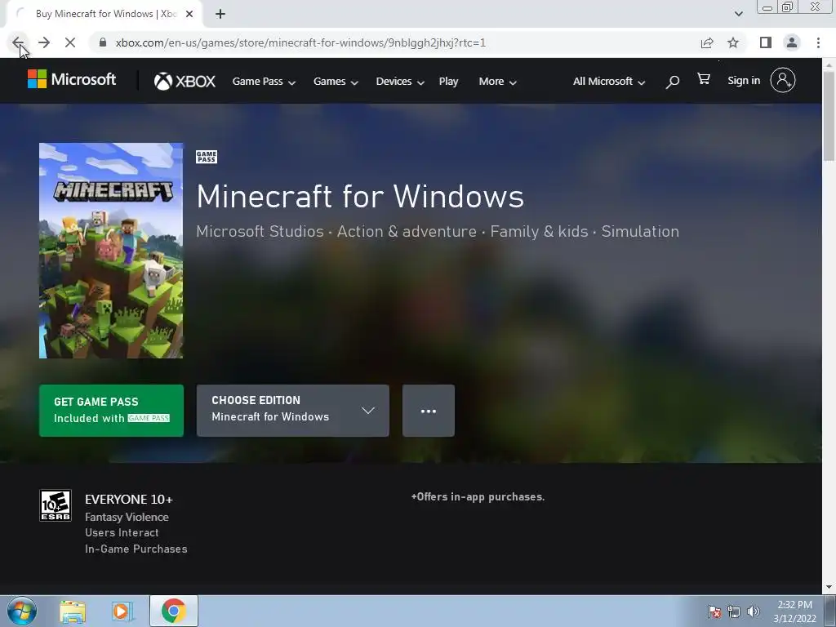Open the Xbox site search magnifier
The height and width of the screenshot is (627, 836).
click(x=673, y=82)
